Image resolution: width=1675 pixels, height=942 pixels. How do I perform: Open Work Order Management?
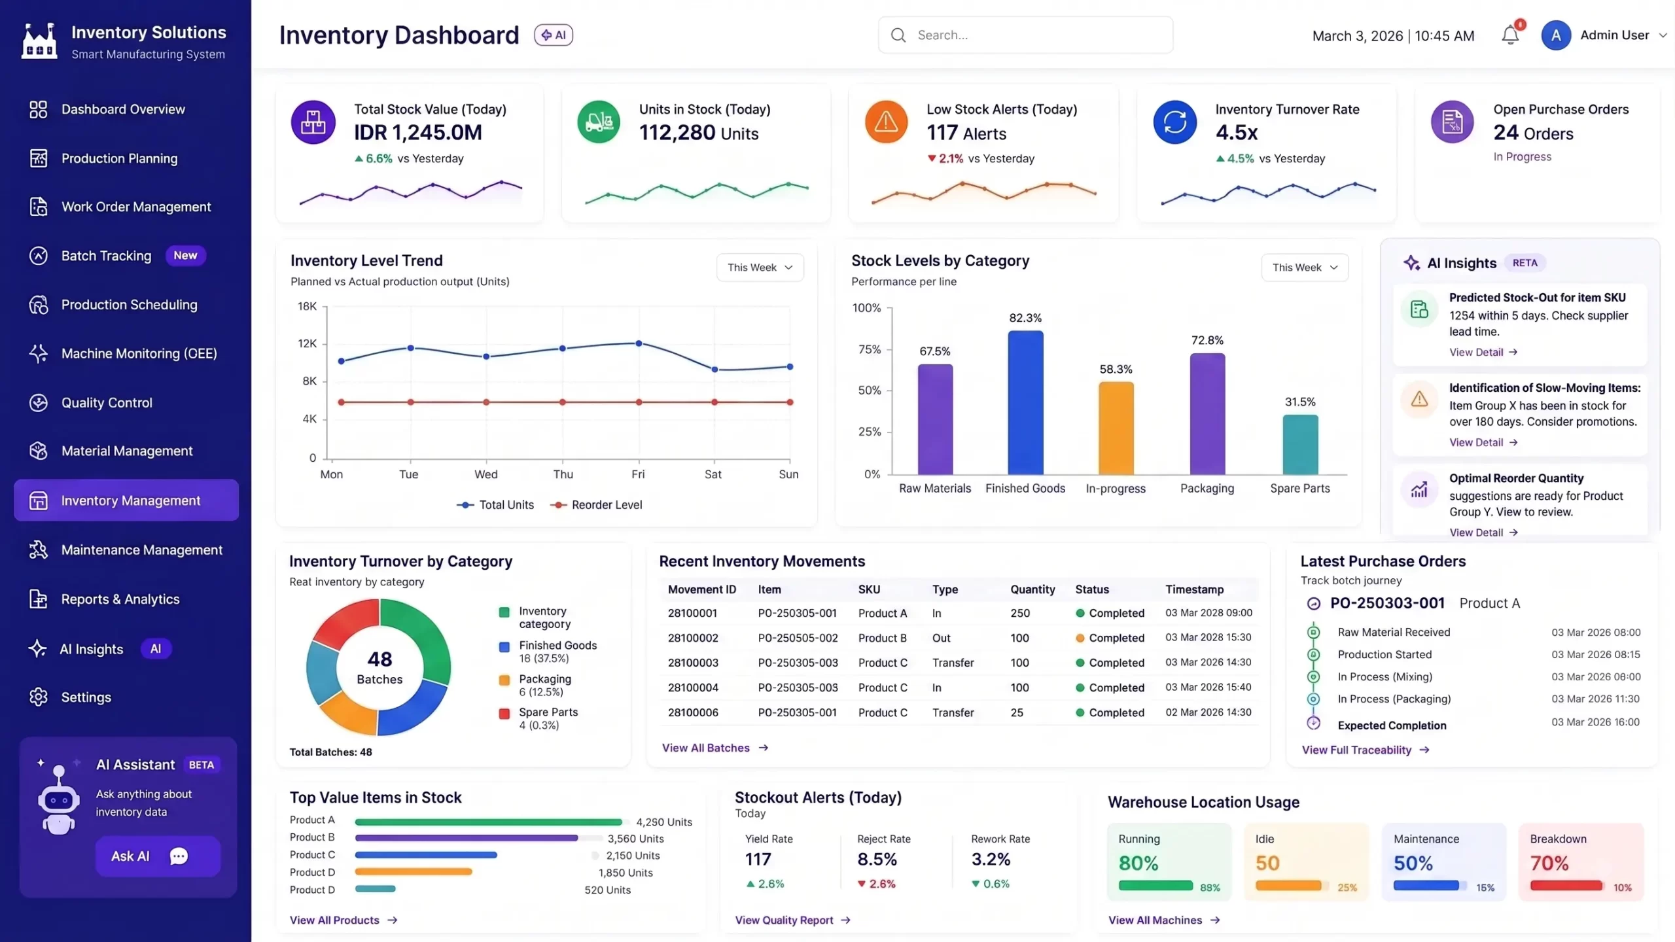(x=126, y=207)
